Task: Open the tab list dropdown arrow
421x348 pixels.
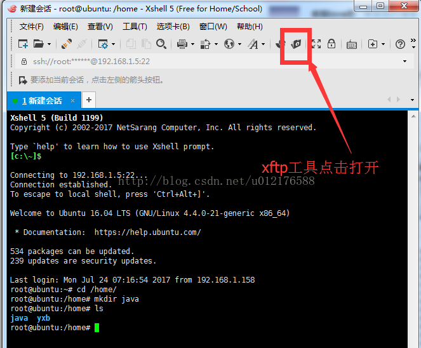Action: pos(412,100)
